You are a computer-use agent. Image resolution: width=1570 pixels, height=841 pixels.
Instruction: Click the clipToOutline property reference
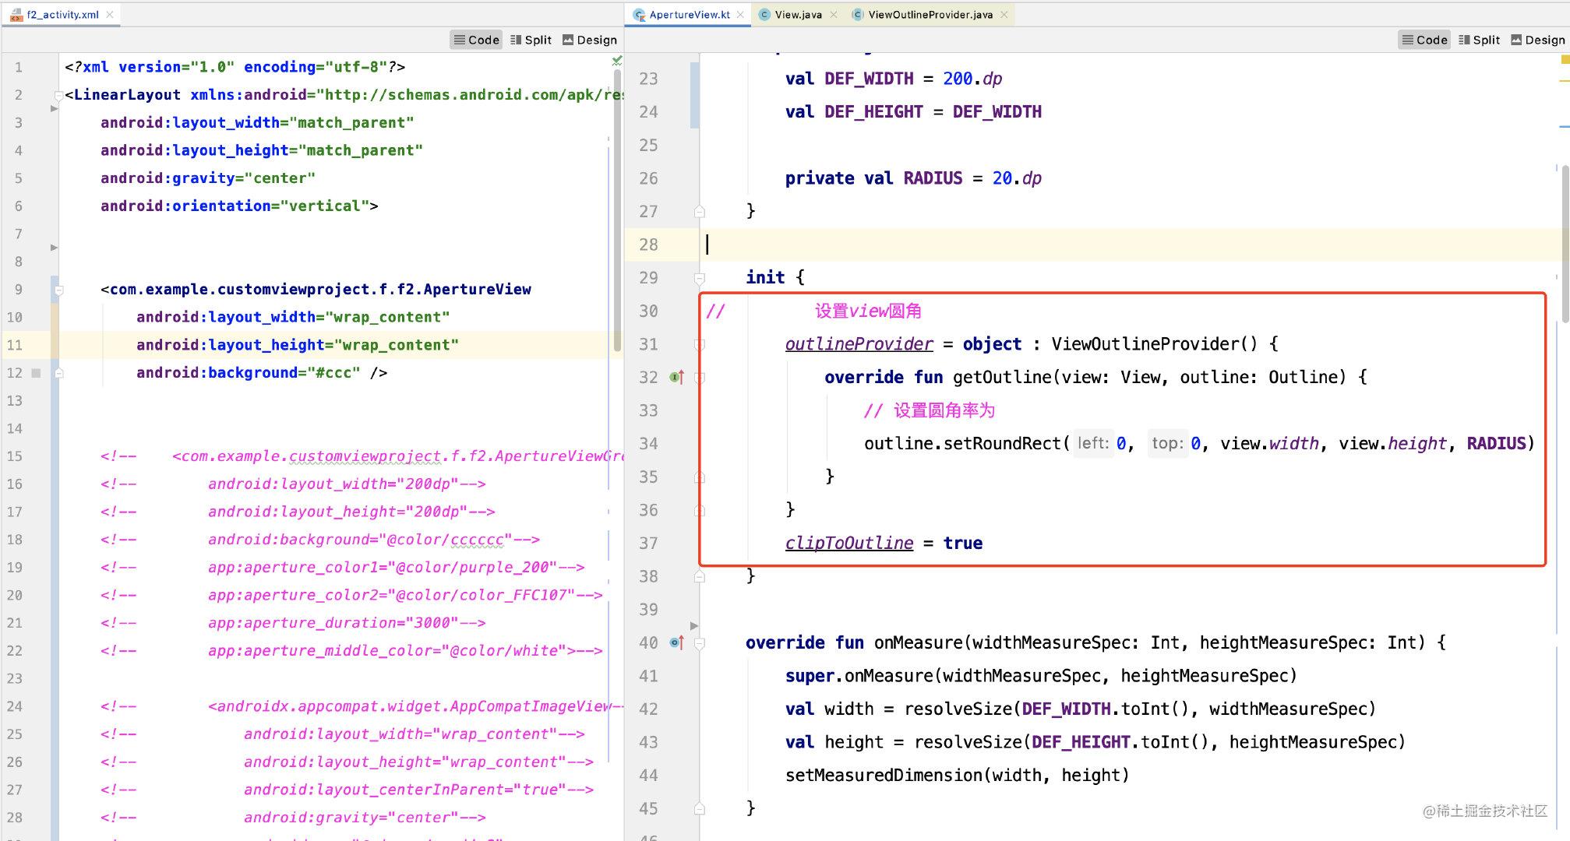tap(849, 543)
